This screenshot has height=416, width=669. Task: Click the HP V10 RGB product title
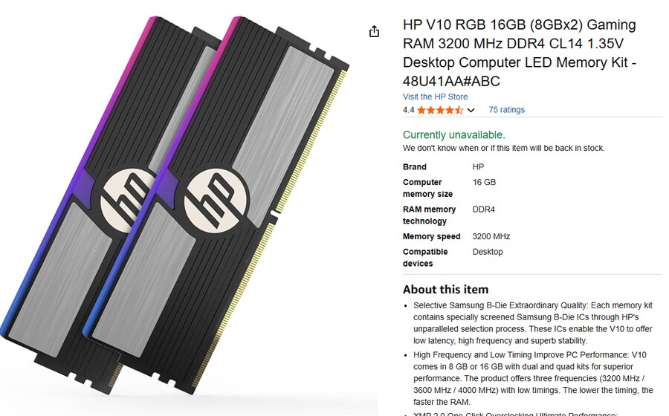click(520, 53)
